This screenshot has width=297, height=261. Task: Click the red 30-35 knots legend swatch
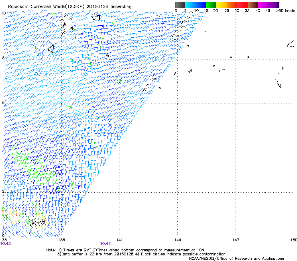pyautogui.click(x=242, y=5)
